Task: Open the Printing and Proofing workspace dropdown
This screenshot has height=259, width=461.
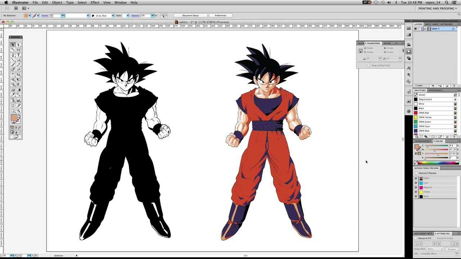Action: (438, 8)
